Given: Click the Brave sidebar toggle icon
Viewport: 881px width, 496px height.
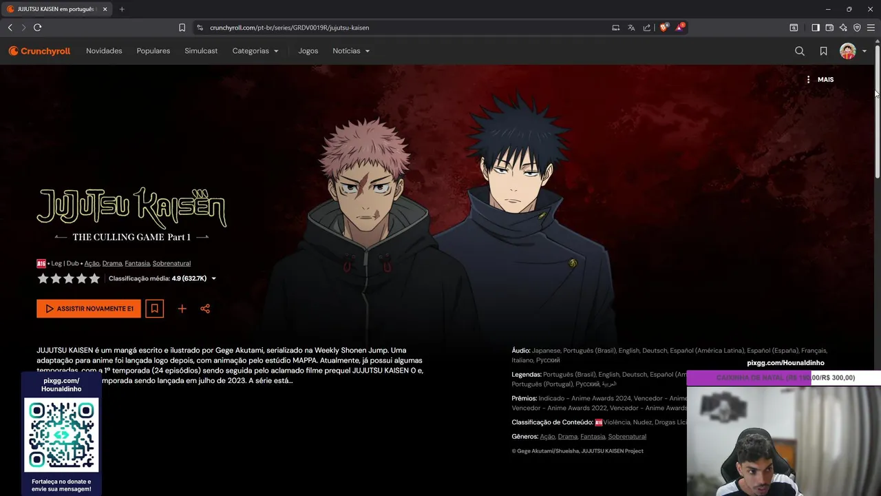Looking at the screenshot, I should [x=816, y=28].
